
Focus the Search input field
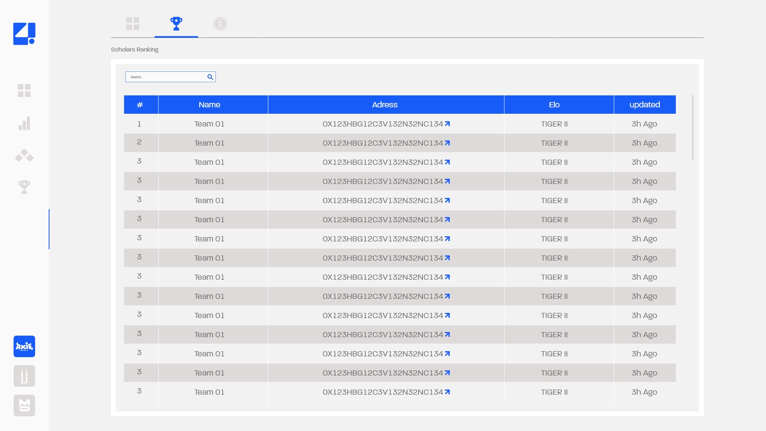click(x=170, y=77)
